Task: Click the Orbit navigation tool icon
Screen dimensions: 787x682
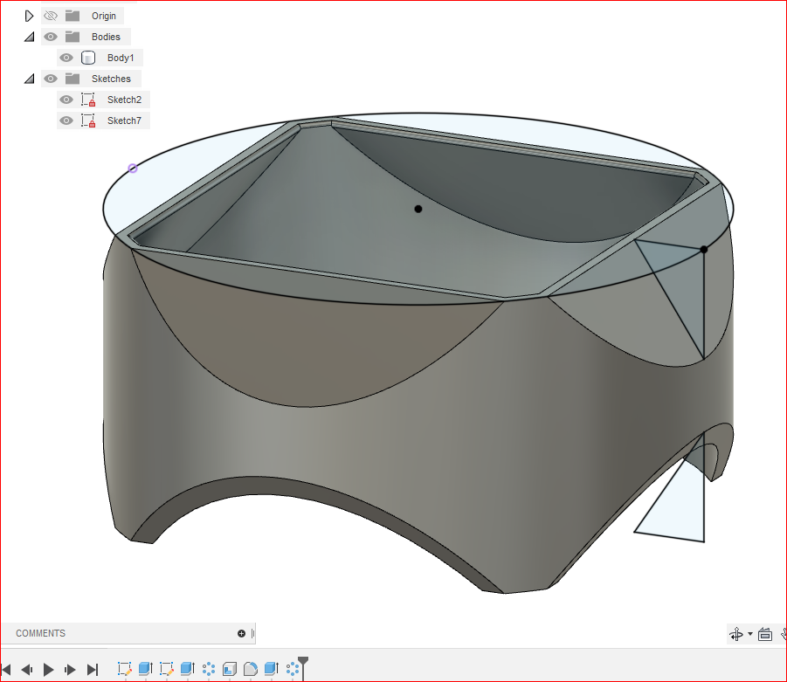Action: tap(736, 635)
